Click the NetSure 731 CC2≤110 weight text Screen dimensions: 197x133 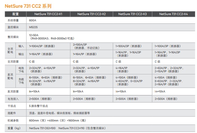click(x=82, y=128)
